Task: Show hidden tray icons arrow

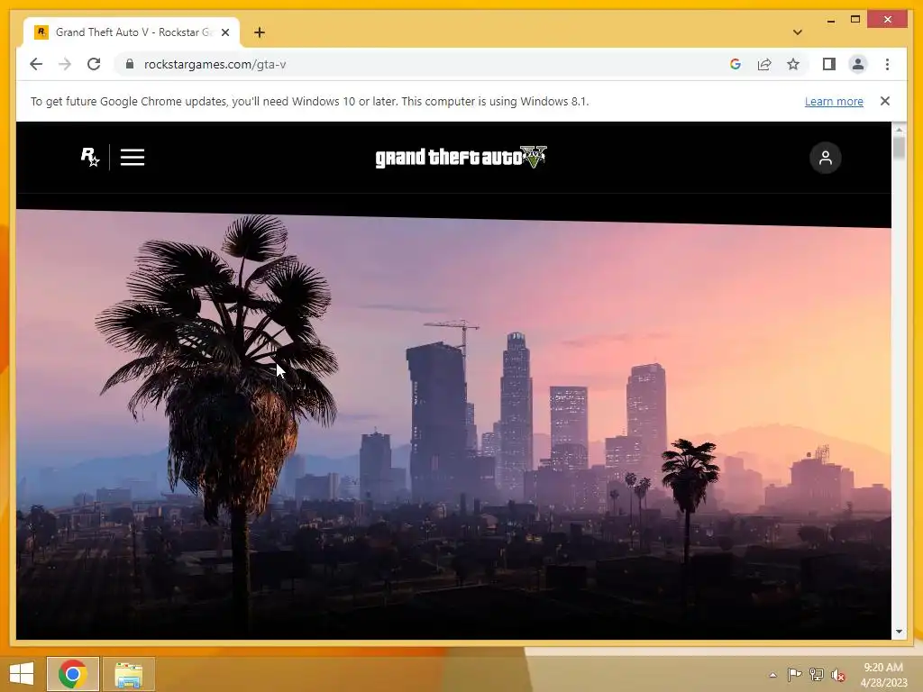Action: click(x=772, y=675)
